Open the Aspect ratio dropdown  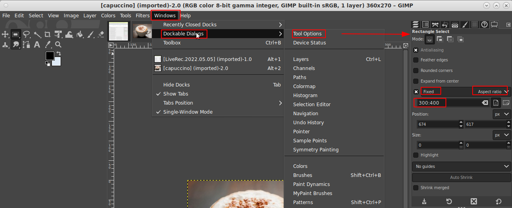point(491,92)
